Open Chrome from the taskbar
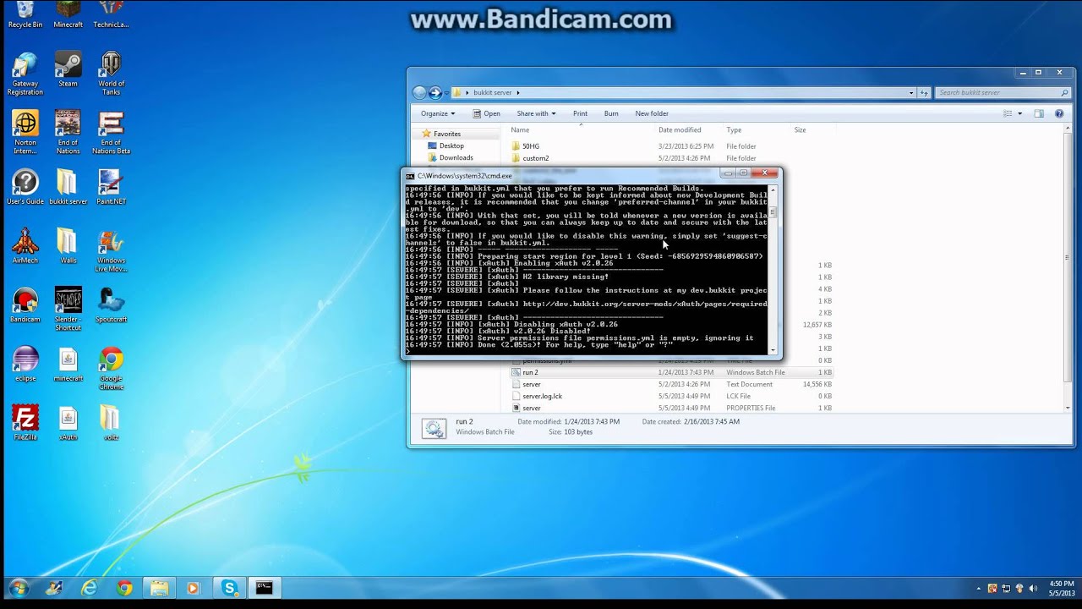 [124, 588]
